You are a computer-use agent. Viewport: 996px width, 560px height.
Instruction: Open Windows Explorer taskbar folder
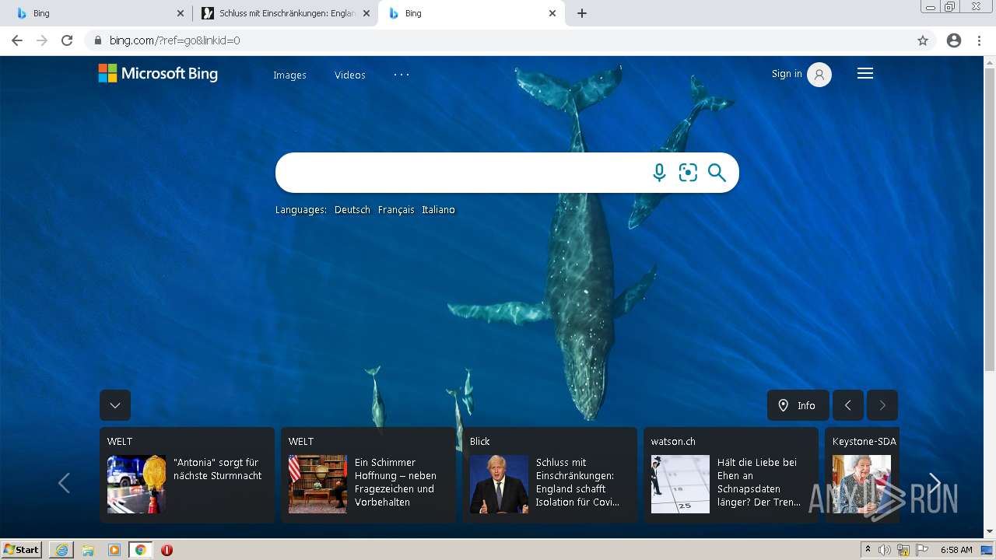pos(88,550)
